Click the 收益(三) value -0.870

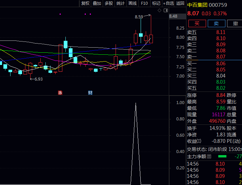(218, 141)
